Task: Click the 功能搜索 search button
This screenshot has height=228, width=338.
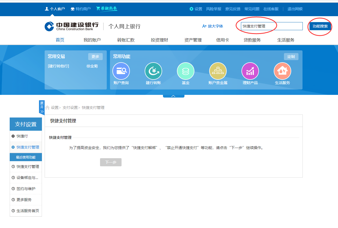Action: [x=320, y=26]
